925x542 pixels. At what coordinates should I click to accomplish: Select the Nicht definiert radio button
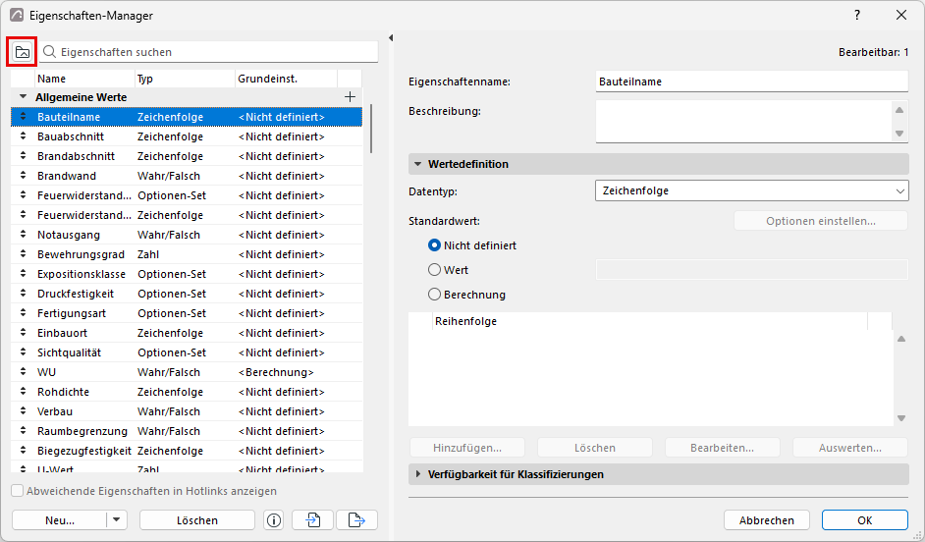point(434,245)
